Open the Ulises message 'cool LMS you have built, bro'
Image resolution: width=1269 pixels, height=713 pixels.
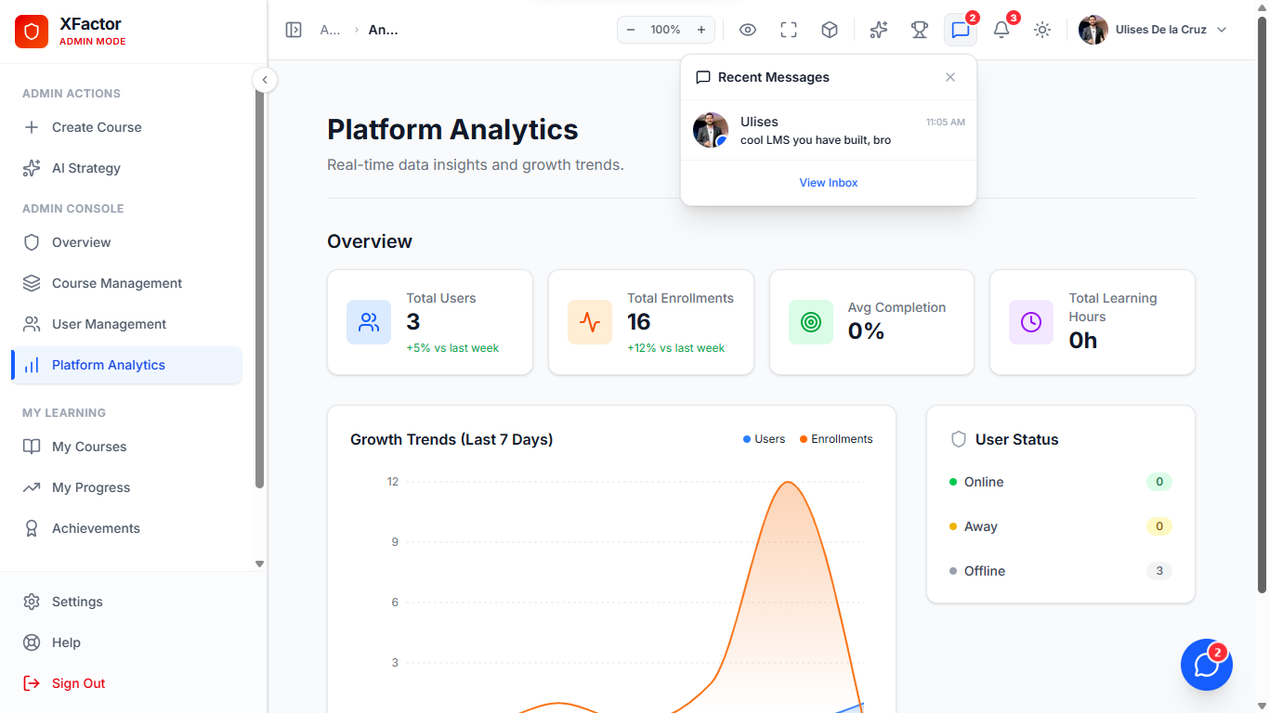coord(829,130)
